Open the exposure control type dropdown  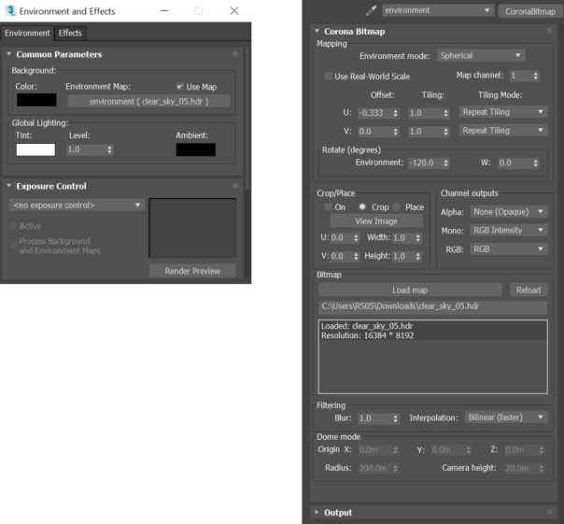[x=77, y=205]
